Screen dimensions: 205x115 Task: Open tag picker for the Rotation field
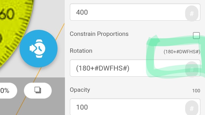click(192, 69)
